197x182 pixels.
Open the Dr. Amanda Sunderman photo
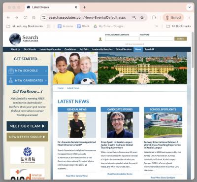(77, 125)
